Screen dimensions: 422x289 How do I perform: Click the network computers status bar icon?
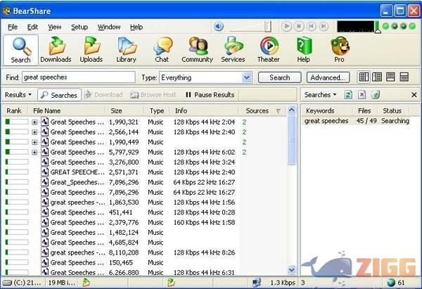coord(257,282)
